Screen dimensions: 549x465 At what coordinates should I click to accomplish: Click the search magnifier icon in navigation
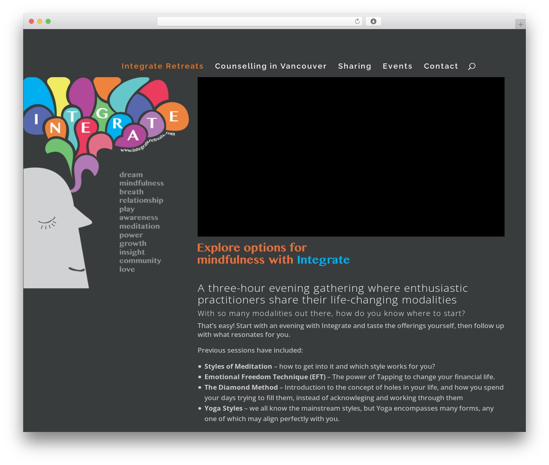pos(472,66)
